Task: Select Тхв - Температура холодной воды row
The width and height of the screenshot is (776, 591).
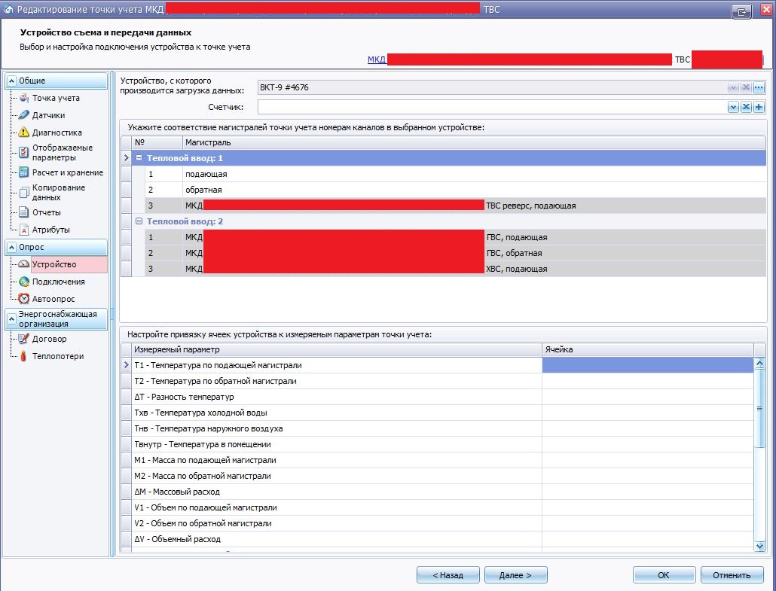Action: tap(337, 413)
